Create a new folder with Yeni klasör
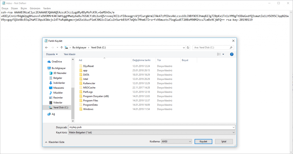 [x=70, y=54]
